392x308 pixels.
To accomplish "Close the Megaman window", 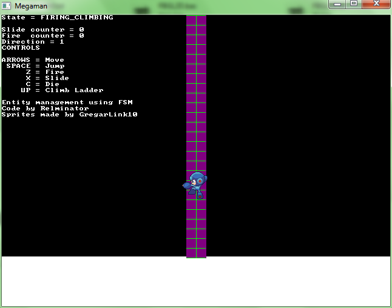I will 376,4.
